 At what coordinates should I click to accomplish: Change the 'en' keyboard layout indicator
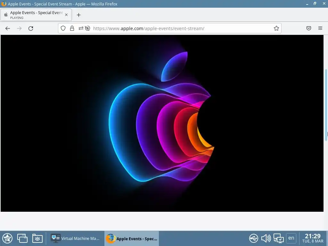pos(291,238)
